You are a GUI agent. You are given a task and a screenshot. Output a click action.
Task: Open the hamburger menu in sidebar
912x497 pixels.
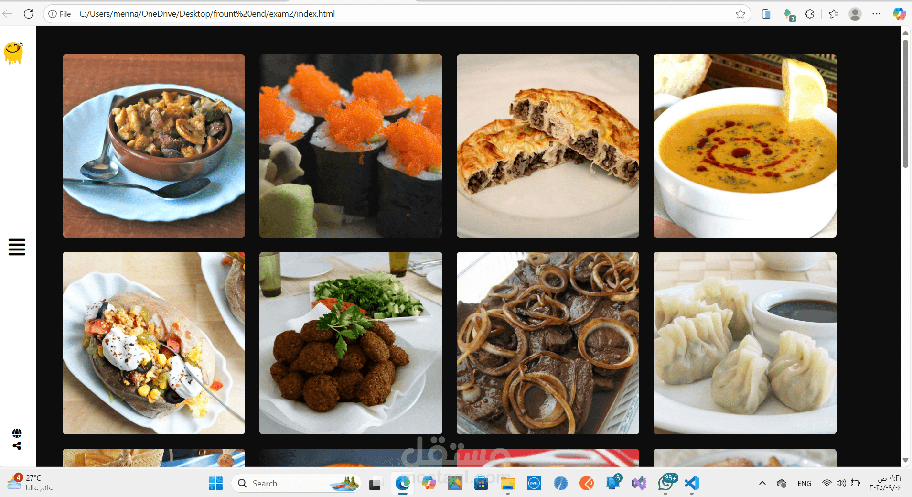(x=17, y=247)
